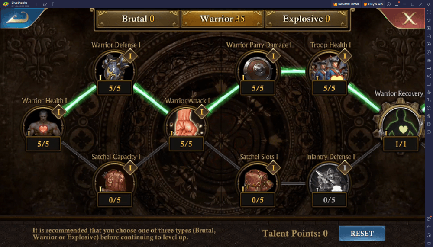This screenshot has width=433, height=247.
Task: Switch to the Explosive talent tab
Action: [x=306, y=19]
